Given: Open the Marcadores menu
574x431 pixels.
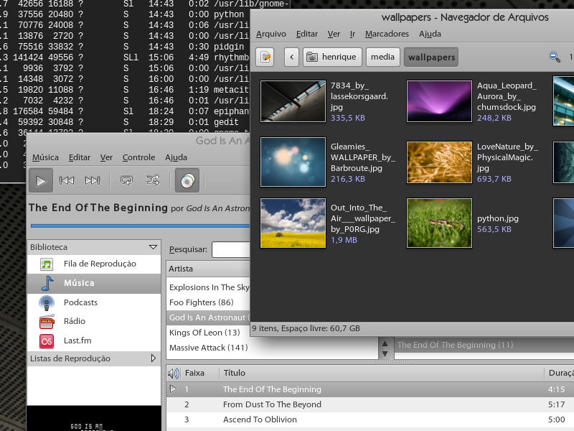Looking at the screenshot, I should 387,34.
